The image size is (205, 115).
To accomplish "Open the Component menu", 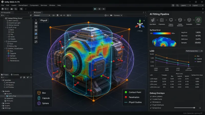I will pos(34,5).
